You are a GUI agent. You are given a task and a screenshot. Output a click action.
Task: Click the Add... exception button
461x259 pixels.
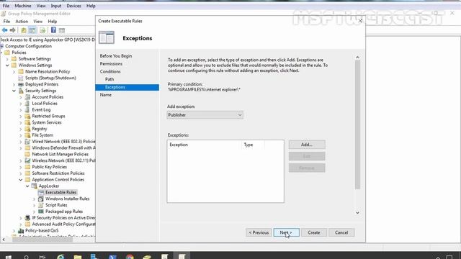[307, 145]
